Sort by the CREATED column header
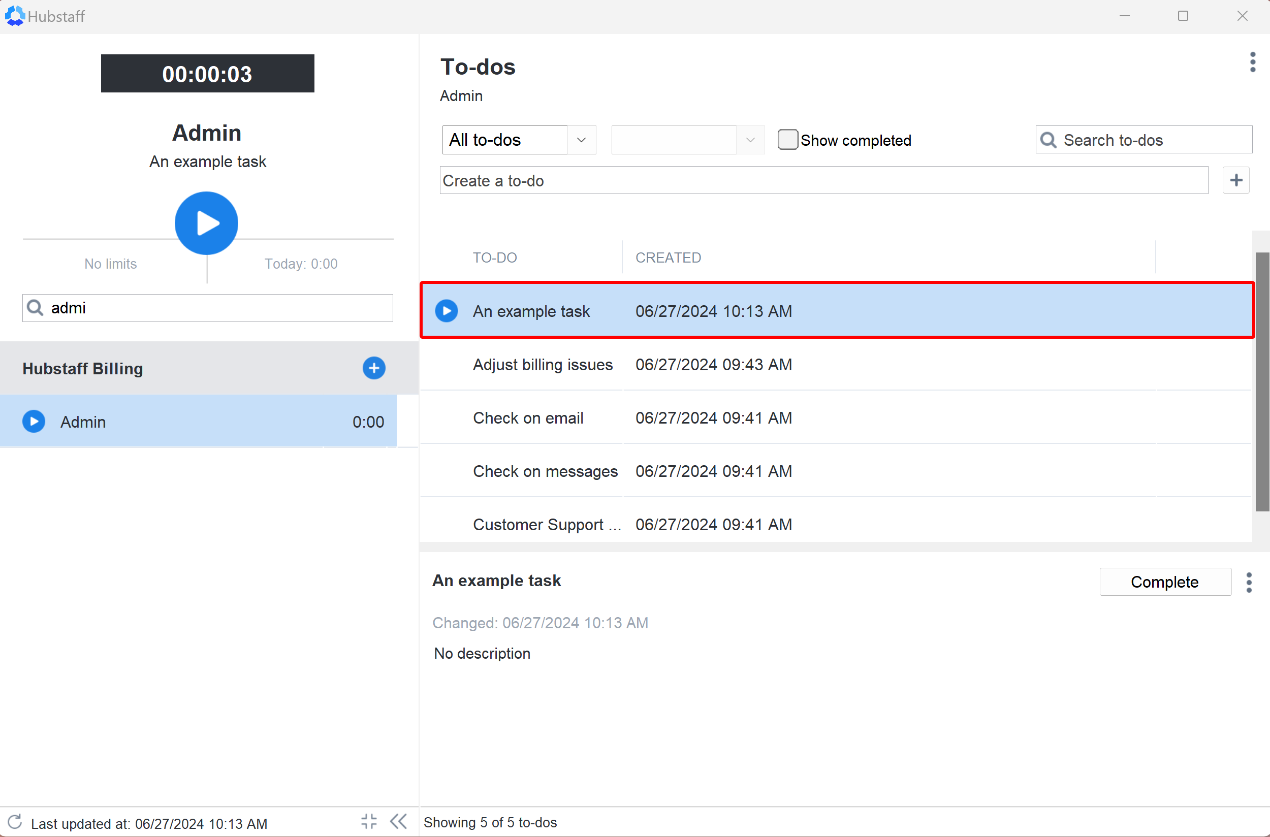Image resolution: width=1270 pixels, height=837 pixels. tap(668, 257)
